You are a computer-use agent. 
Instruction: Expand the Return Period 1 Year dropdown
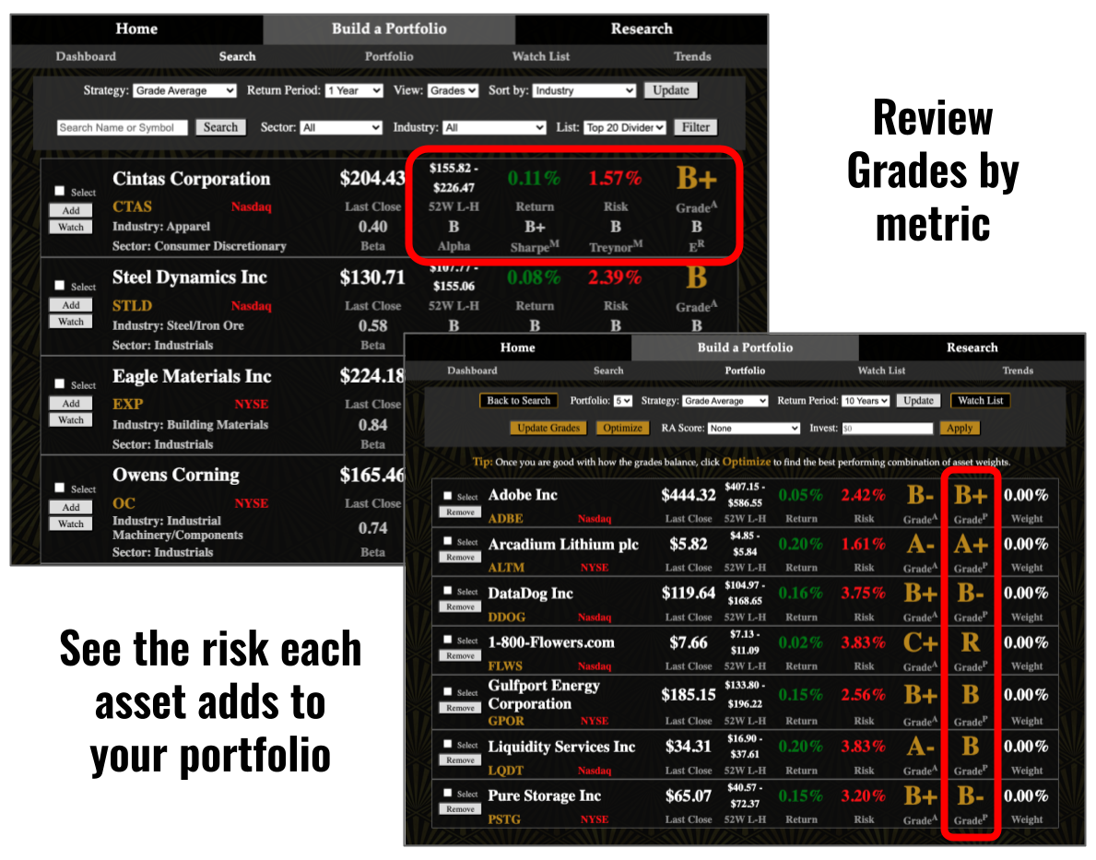coord(354,90)
